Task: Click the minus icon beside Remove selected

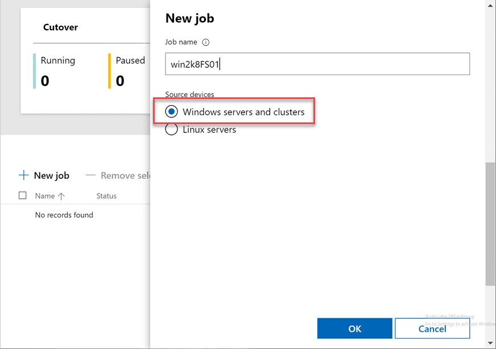Action: pyautogui.click(x=90, y=175)
